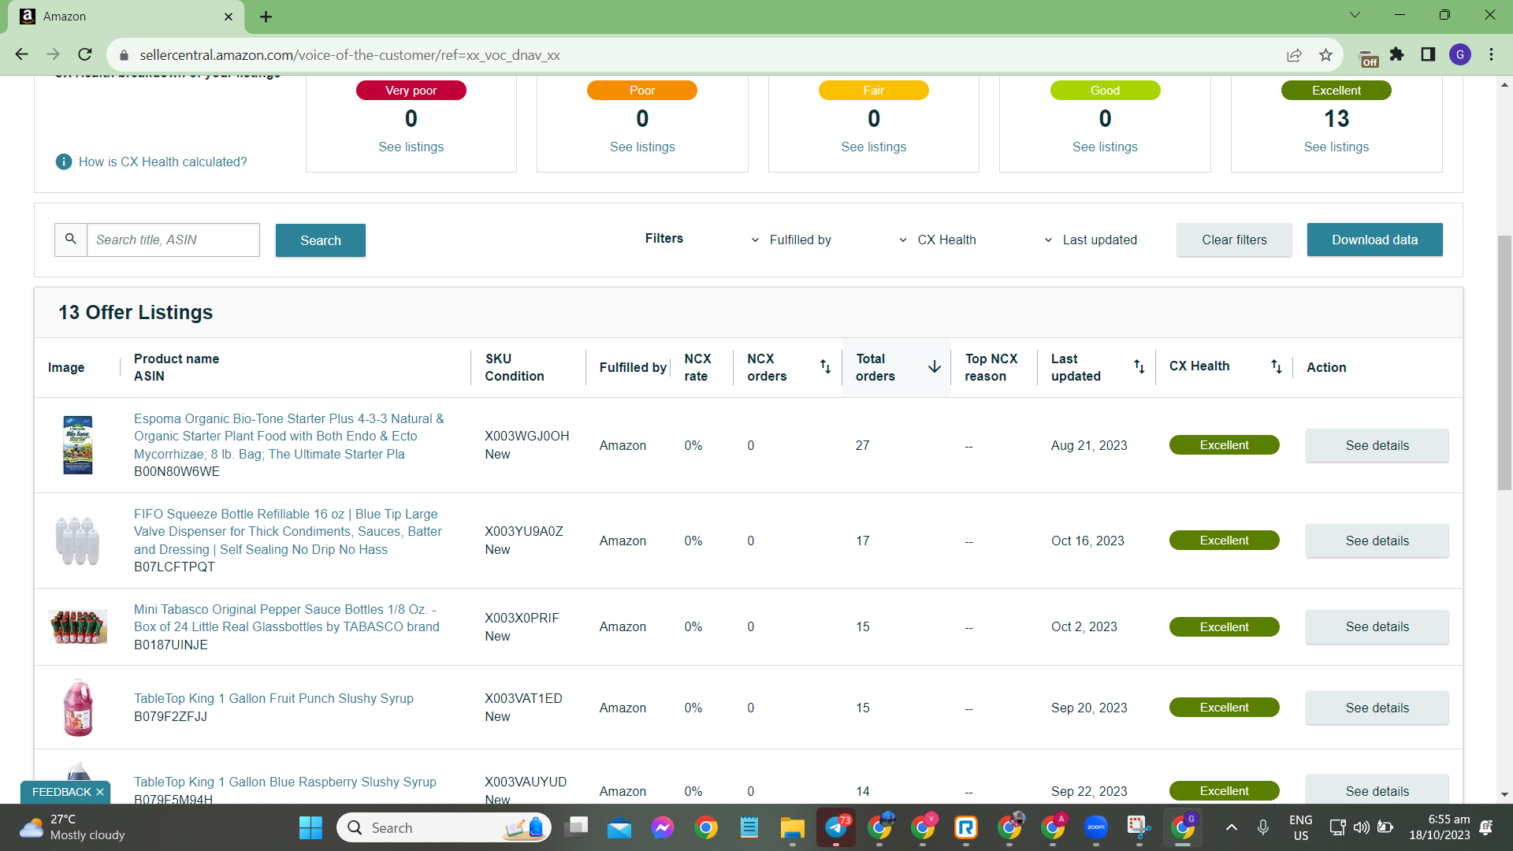1513x851 pixels.
Task: See listings under Fair rating
Action: click(x=874, y=147)
